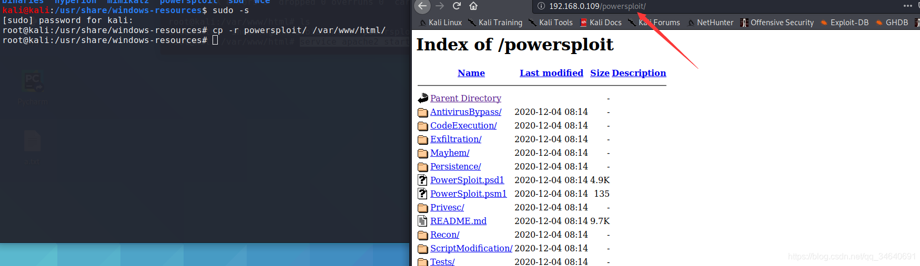Open Tests/ directory

pyautogui.click(x=442, y=262)
